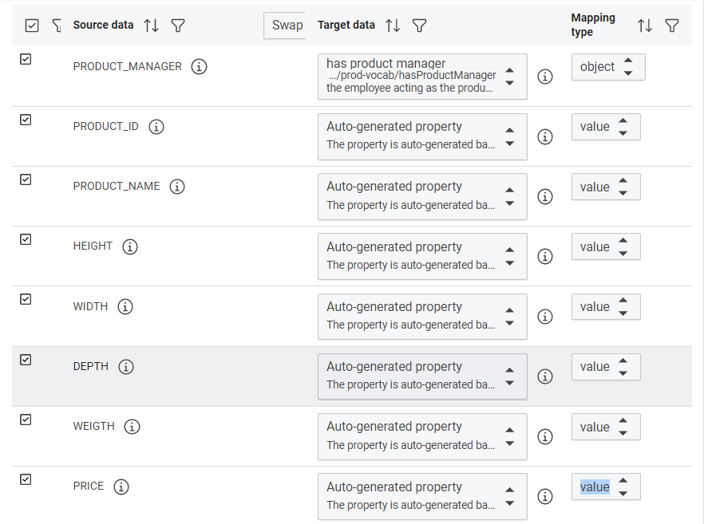Click the filter icon beside Source data
This screenshot has width=704, height=524.
pyautogui.click(x=178, y=26)
